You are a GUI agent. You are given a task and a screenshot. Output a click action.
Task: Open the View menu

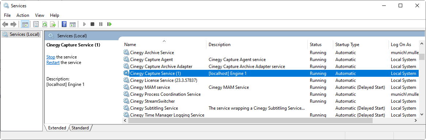point(40,15)
